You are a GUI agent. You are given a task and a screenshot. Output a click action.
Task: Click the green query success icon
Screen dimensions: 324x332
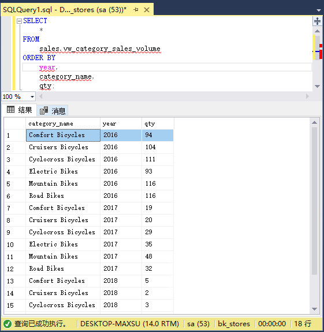point(8,324)
